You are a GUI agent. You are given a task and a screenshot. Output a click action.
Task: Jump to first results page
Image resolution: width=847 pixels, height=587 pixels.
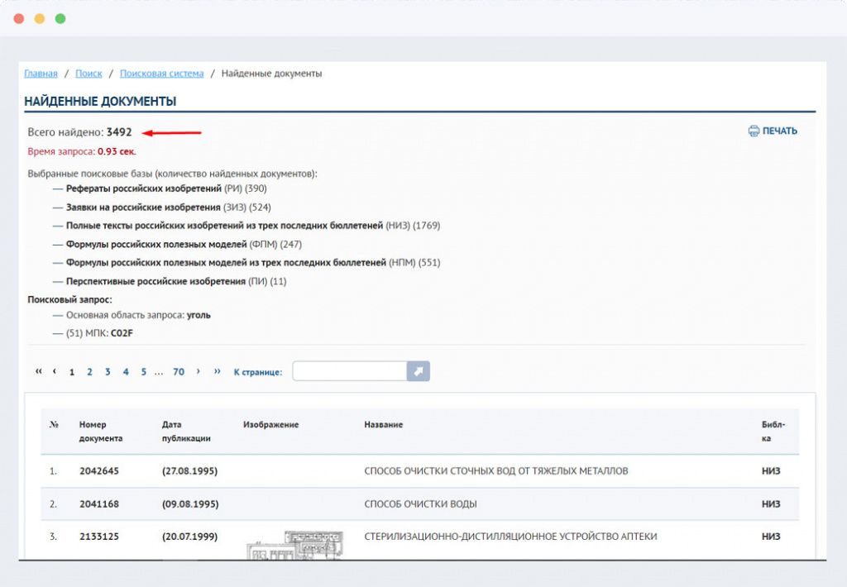39,372
